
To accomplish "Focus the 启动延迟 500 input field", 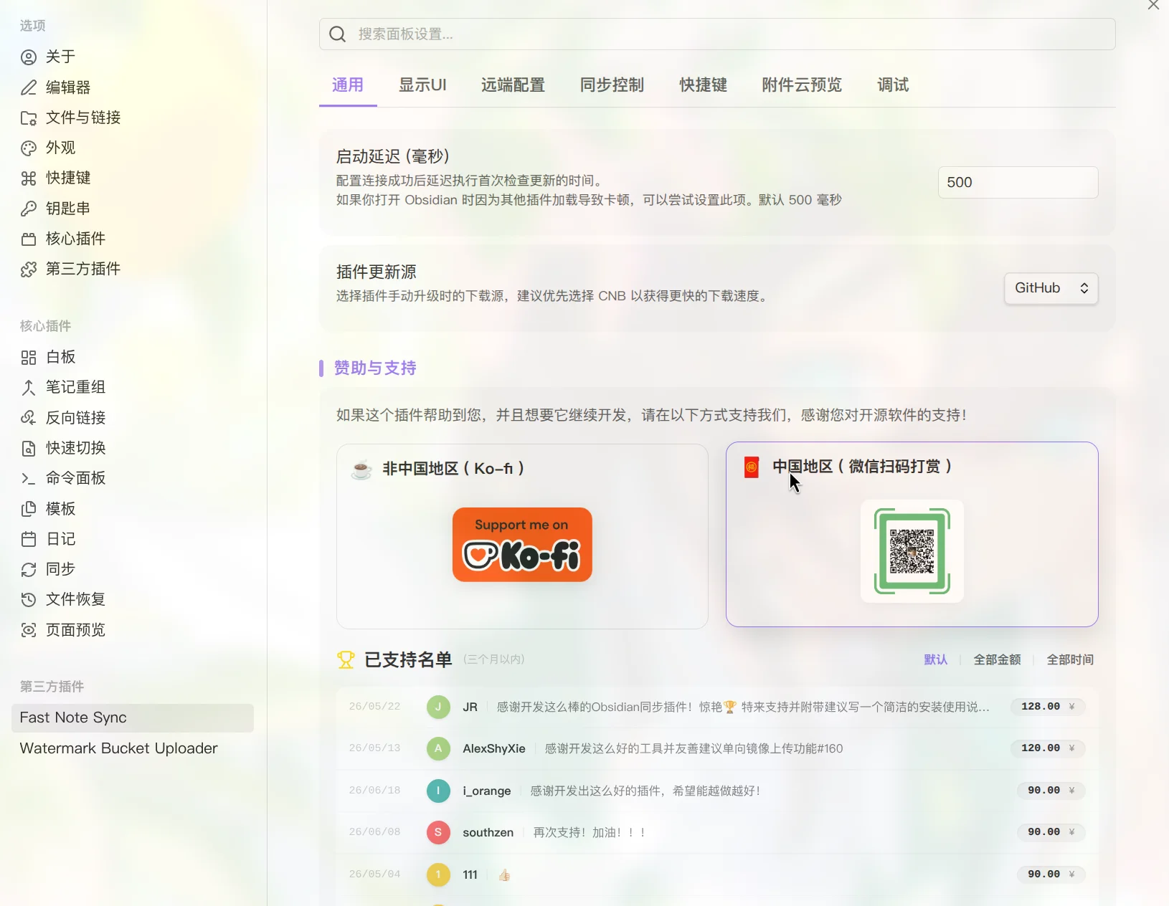I will [1018, 182].
